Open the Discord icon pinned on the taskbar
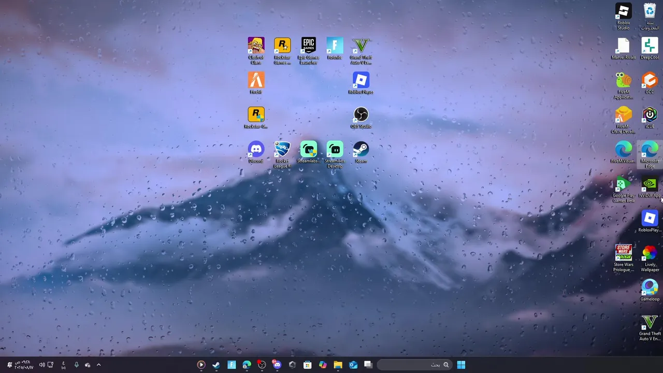This screenshot has height=373, width=663. click(277, 365)
